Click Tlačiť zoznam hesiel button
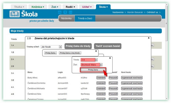This screenshot has width=171, height=103. [x=108, y=46]
